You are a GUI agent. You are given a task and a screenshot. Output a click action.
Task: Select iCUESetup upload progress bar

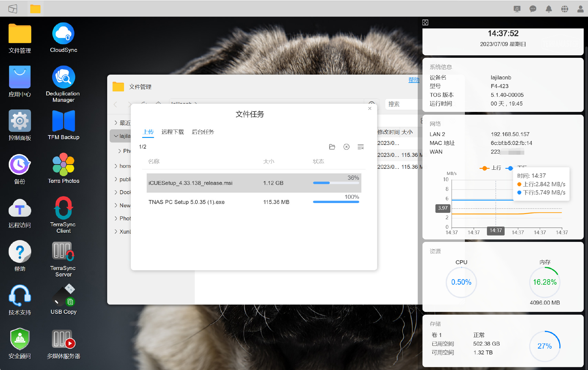336,183
